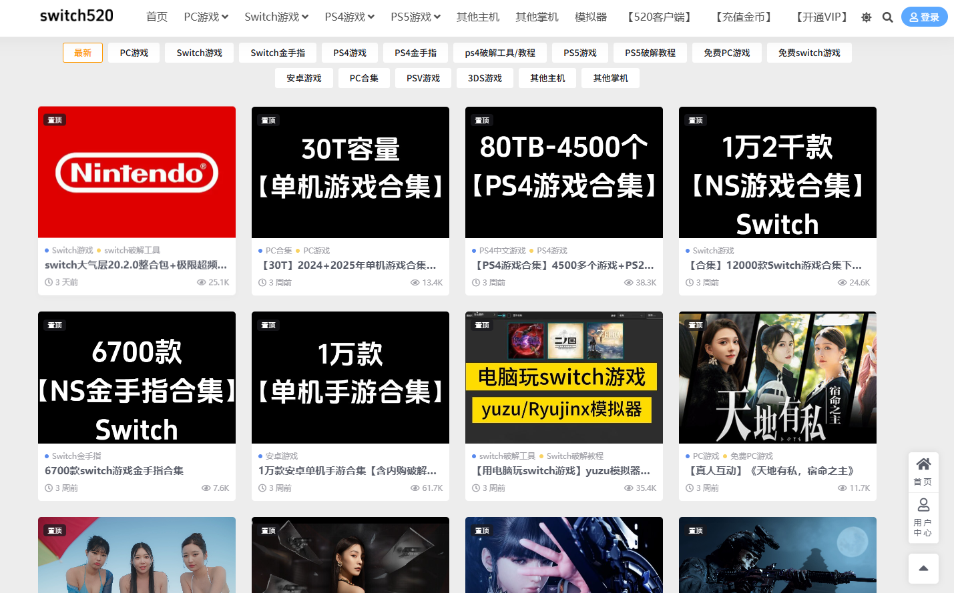Open 1万款安卓单机手游合集 title
Screen dimensions: 954x593
click(348, 470)
